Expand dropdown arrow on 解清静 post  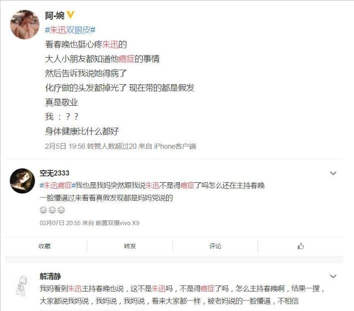click(x=333, y=276)
